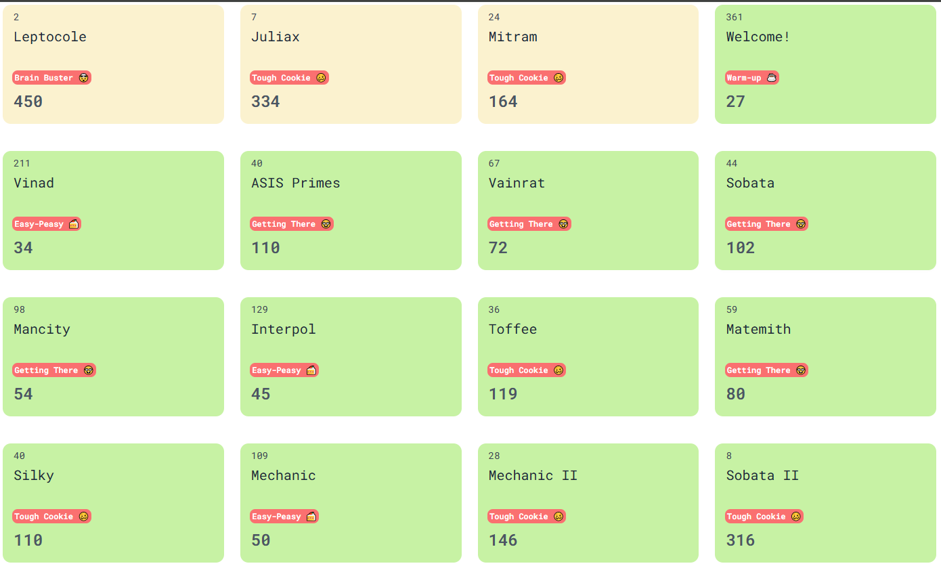The width and height of the screenshot is (941, 568).
Task: Select the Vainrat challenge card
Action: point(588,211)
